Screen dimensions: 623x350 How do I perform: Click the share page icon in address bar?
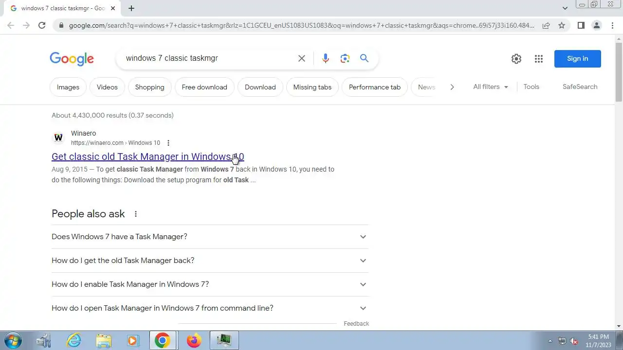click(x=546, y=25)
